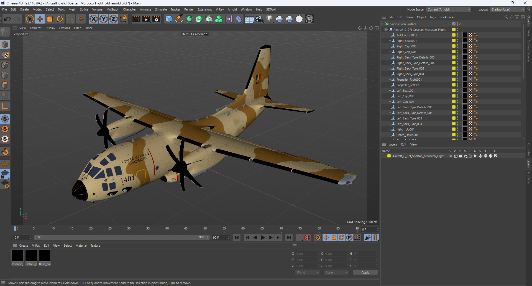Open Layers panel hamburger menu
This screenshot has width=532, height=286.
pyautogui.click(x=384, y=144)
